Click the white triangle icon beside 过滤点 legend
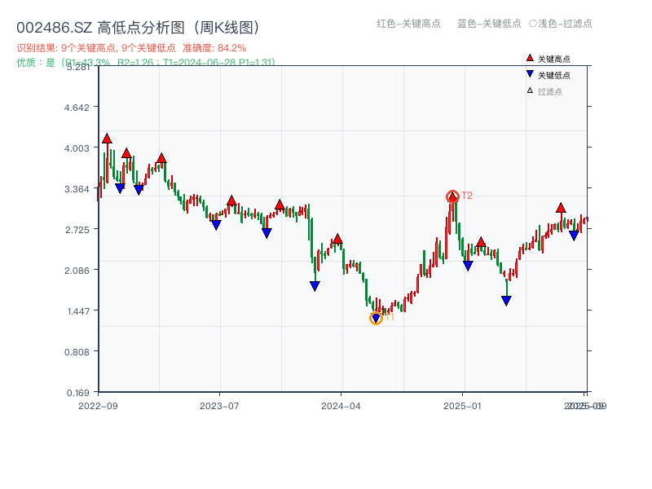 click(530, 90)
